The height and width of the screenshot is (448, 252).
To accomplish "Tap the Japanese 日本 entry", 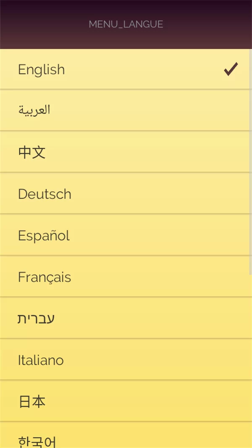I will 32,402.
